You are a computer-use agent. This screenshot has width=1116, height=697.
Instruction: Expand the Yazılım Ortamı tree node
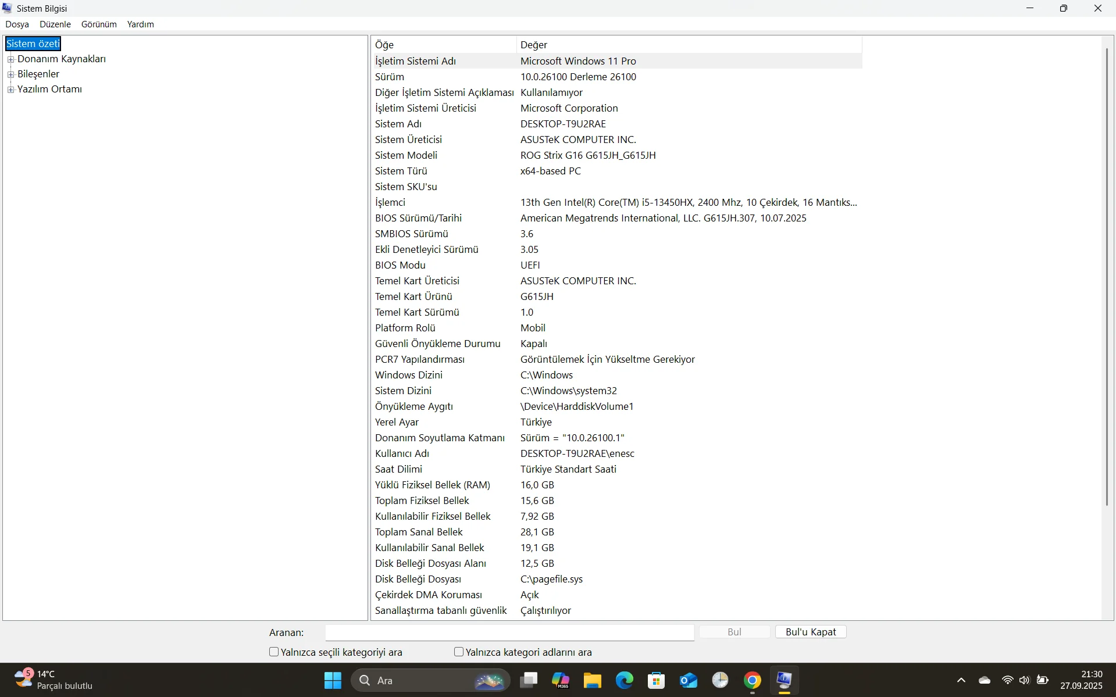click(10, 90)
